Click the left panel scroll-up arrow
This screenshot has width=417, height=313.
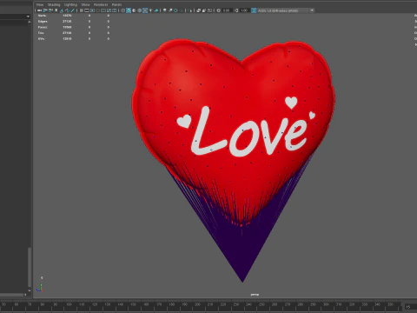[x=30, y=22]
